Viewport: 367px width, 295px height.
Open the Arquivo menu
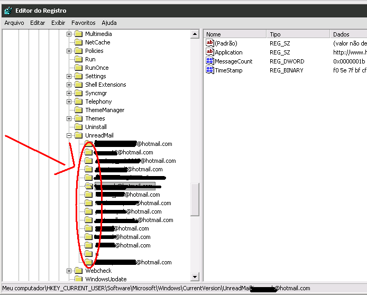coord(15,23)
